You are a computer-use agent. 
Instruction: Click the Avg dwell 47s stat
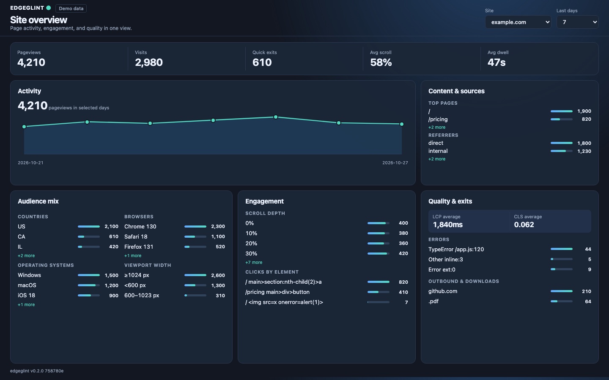click(539, 59)
